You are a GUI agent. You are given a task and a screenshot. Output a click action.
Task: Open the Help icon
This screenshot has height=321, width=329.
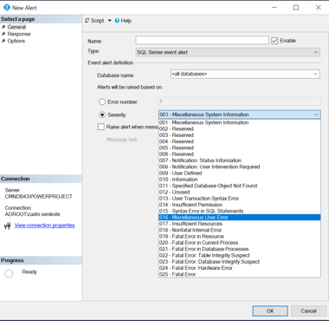[117, 21]
